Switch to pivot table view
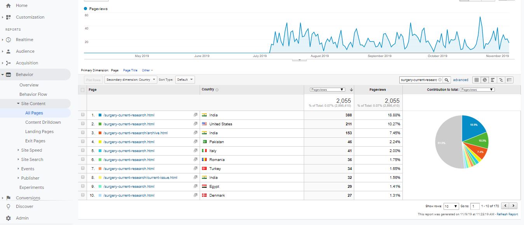The image size is (524, 225). pyautogui.click(x=509, y=80)
